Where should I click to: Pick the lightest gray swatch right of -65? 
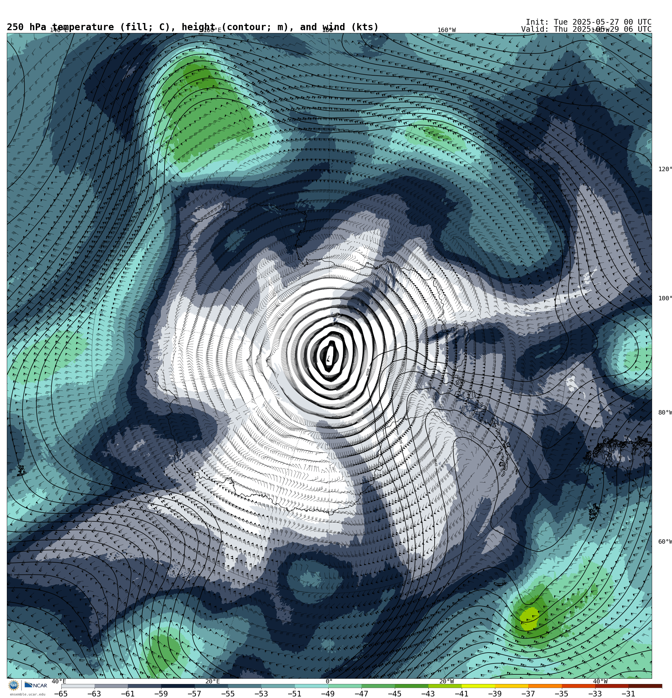pyautogui.click(x=78, y=686)
